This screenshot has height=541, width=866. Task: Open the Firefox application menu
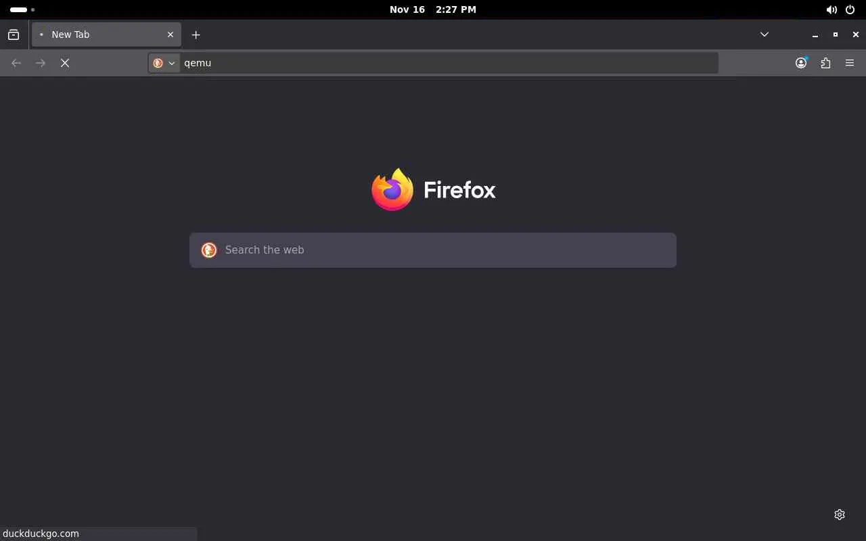tap(850, 63)
